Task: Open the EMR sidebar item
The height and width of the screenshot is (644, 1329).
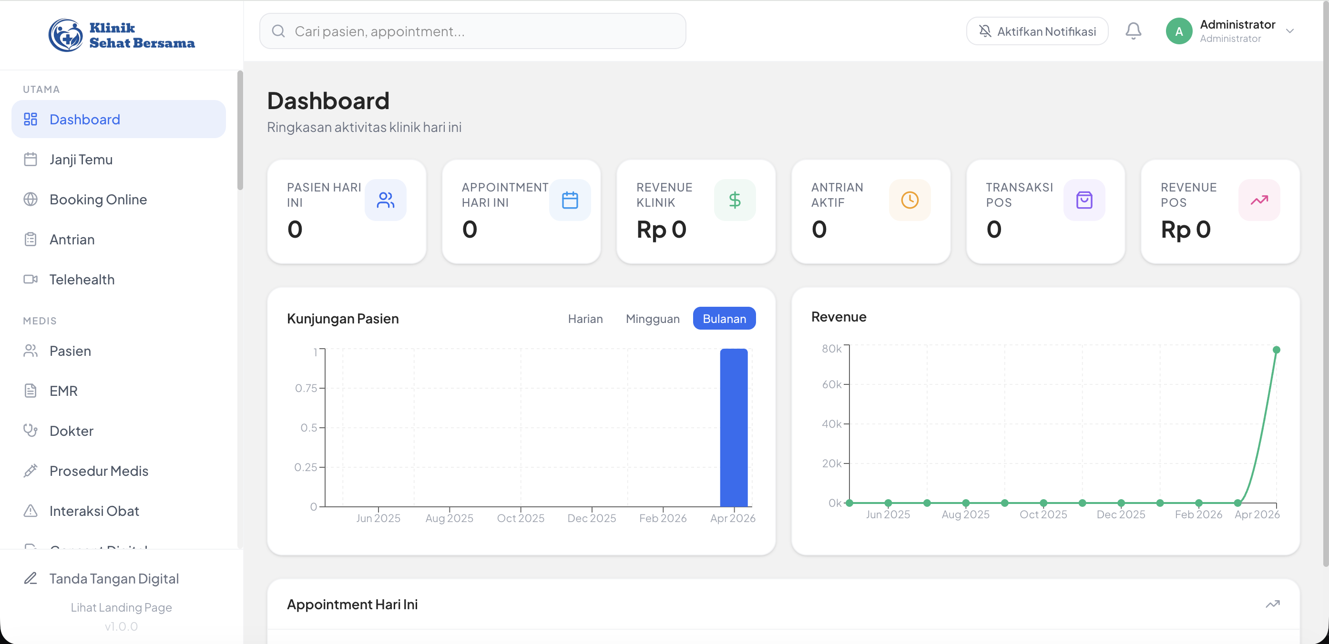Action: pyautogui.click(x=63, y=391)
